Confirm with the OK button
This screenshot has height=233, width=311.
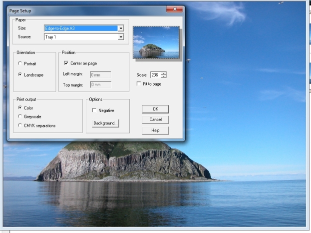click(x=155, y=109)
